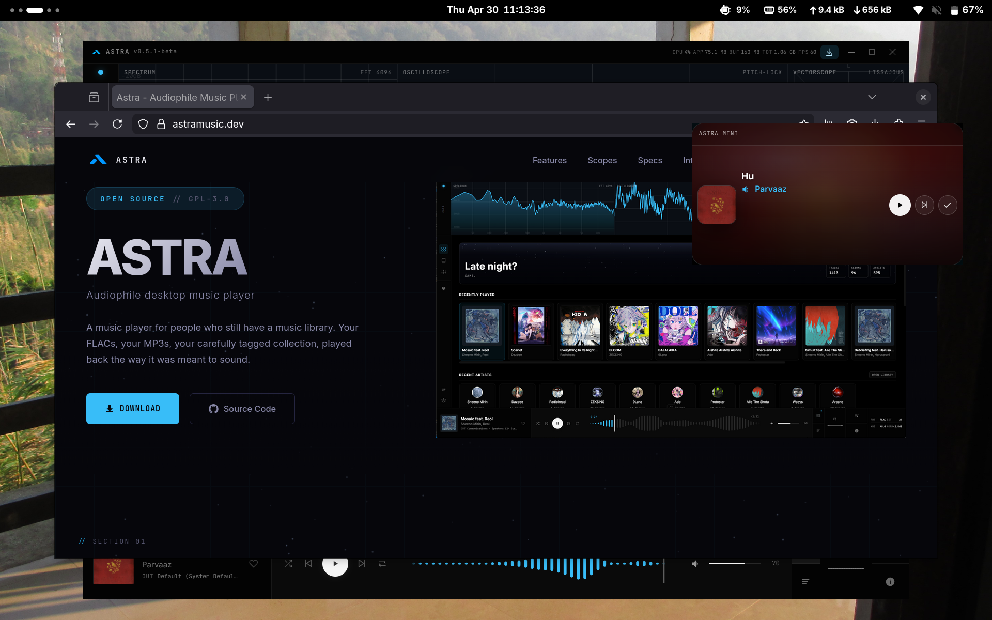
Task: Open the Specs nav link
Action: 650,160
